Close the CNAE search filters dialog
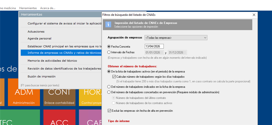Image resolution: width=272 pixels, height=125 pixels. (x=254, y=14)
